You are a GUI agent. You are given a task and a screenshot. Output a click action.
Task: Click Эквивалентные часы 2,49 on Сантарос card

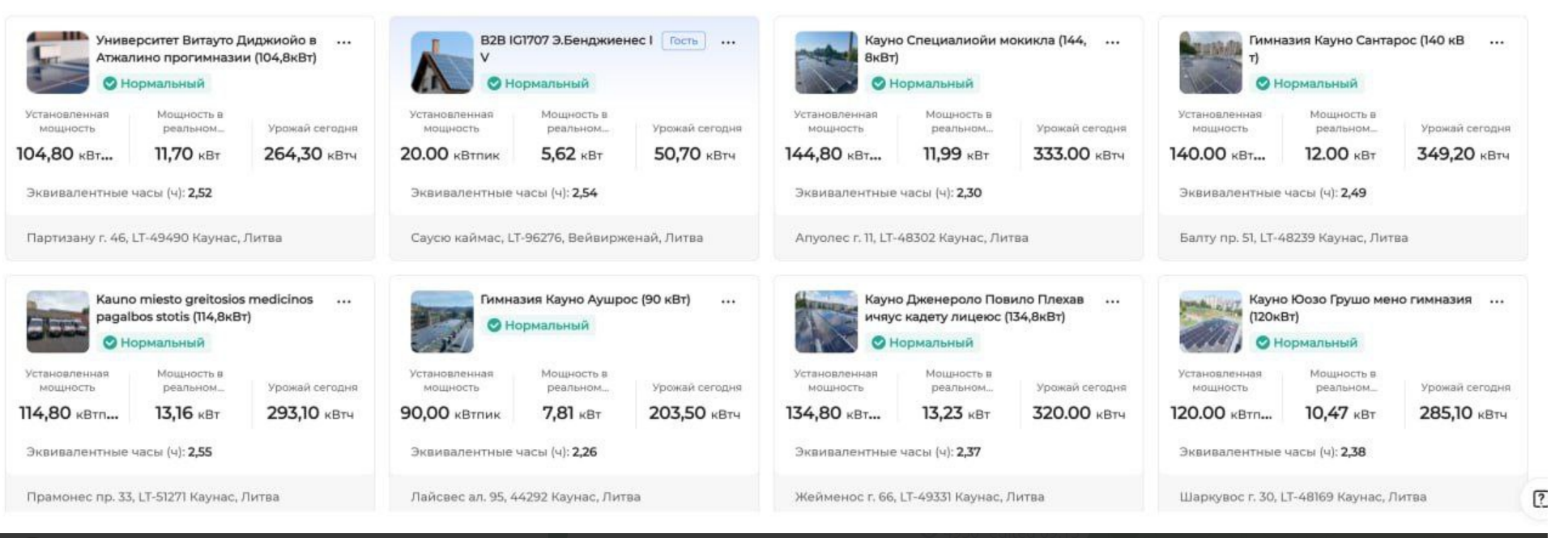(x=1272, y=193)
